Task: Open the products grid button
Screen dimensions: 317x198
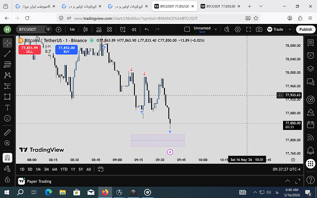Action: click(x=311, y=164)
